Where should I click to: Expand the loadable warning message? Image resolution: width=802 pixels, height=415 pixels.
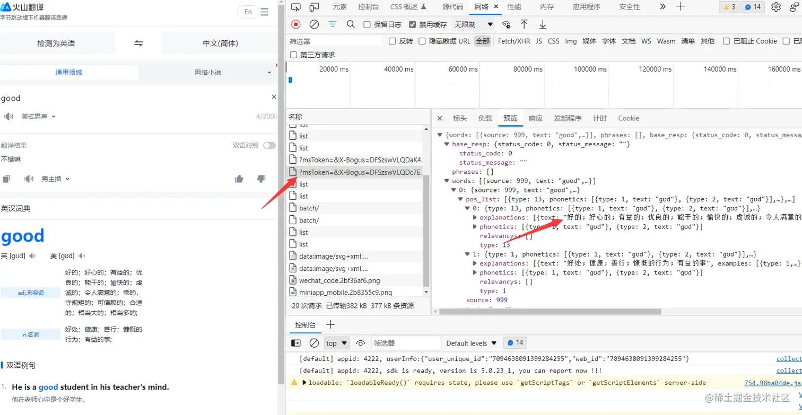coord(304,383)
